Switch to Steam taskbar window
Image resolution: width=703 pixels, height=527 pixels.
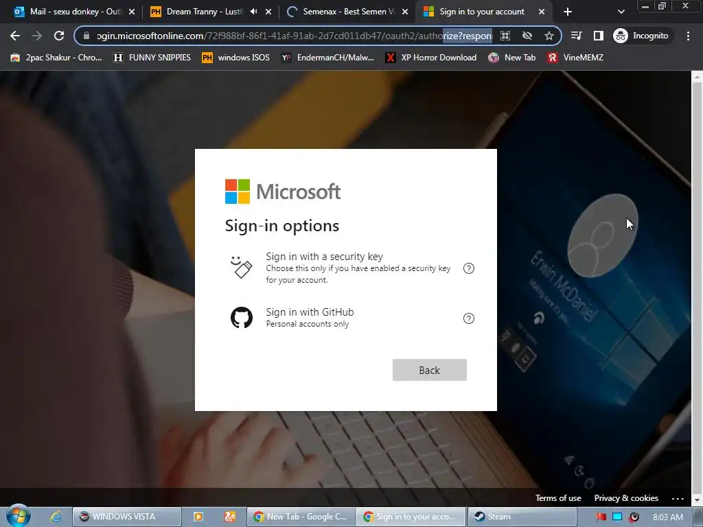click(522, 517)
